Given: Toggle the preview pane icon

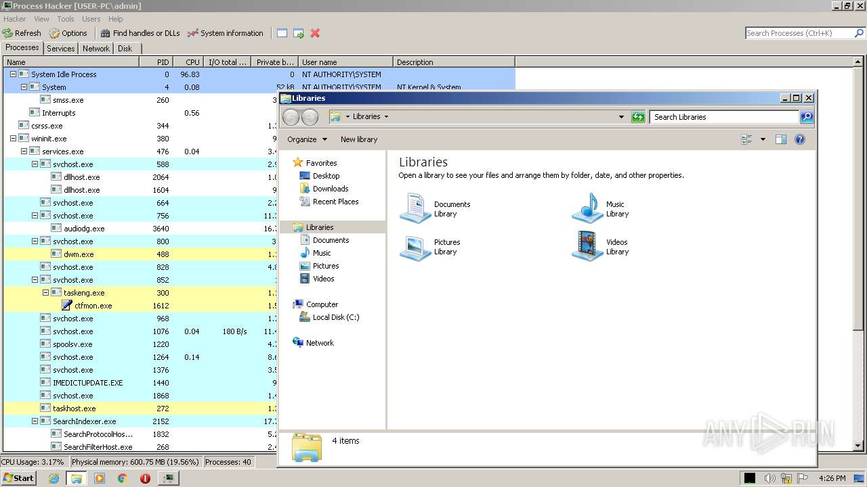Looking at the screenshot, I should pyautogui.click(x=780, y=139).
